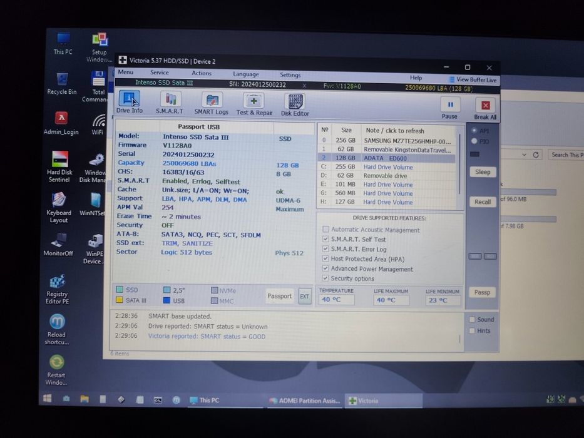Expand Explorer address bar dropdown arrow
The height and width of the screenshot is (438, 584).
pos(524,155)
